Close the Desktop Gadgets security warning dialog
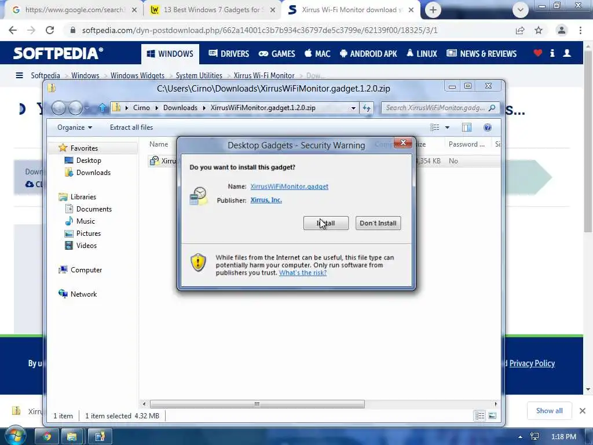The width and height of the screenshot is (593, 445). tap(403, 143)
